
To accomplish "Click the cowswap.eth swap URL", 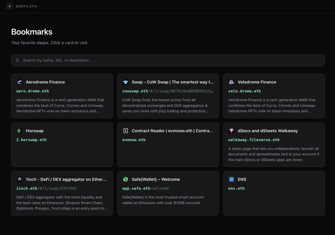I will tap(168, 91).
